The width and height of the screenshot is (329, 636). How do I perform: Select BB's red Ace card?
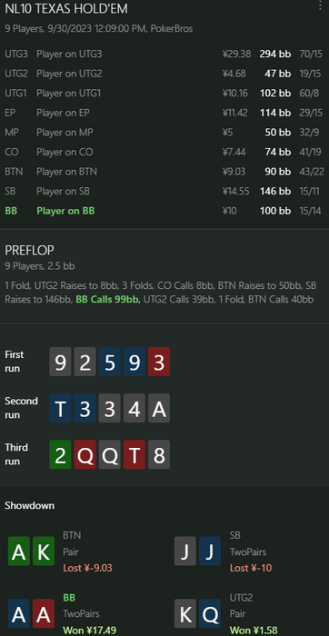pyautogui.click(x=44, y=613)
